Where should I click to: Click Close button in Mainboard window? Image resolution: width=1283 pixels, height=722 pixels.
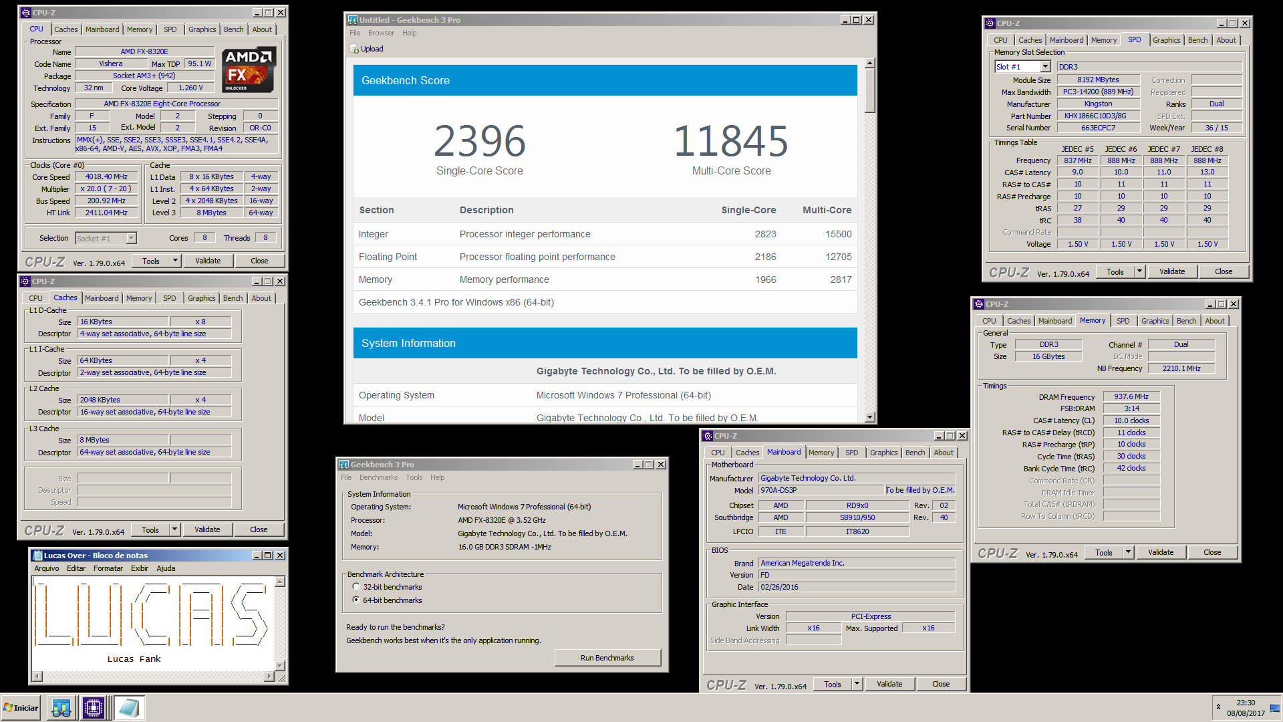coord(941,685)
